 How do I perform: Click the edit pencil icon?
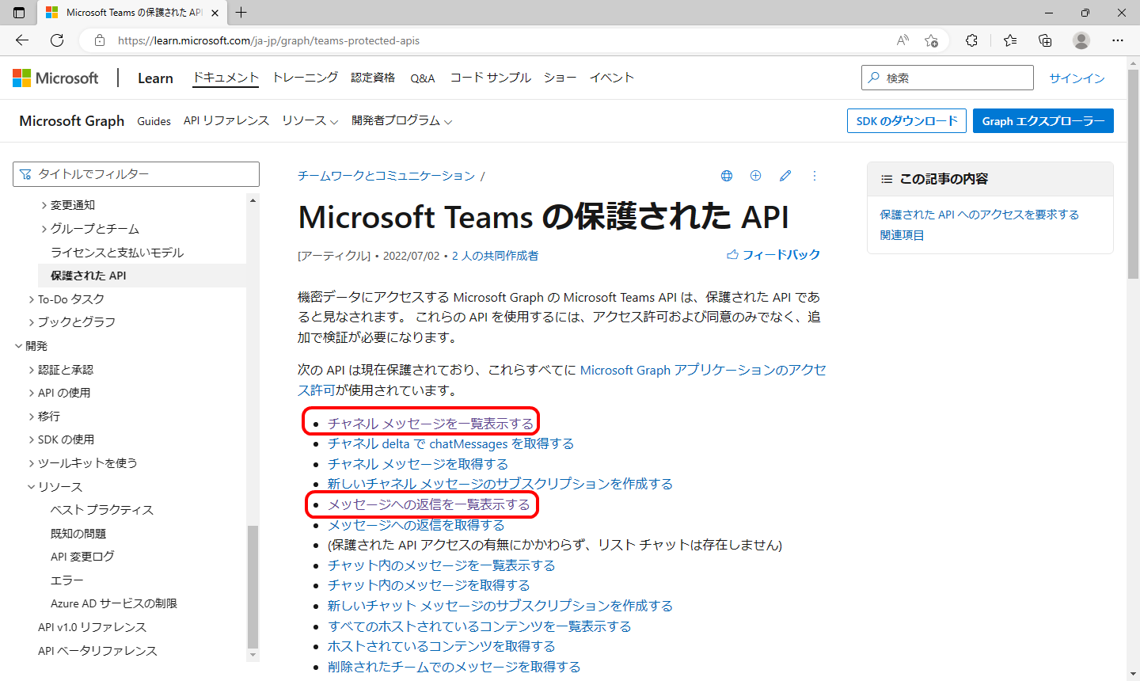coord(785,176)
